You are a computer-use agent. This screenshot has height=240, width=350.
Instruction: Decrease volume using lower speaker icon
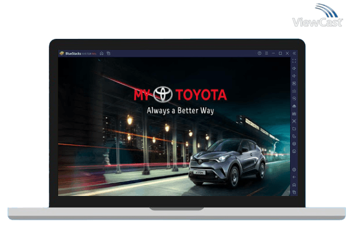(294, 76)
